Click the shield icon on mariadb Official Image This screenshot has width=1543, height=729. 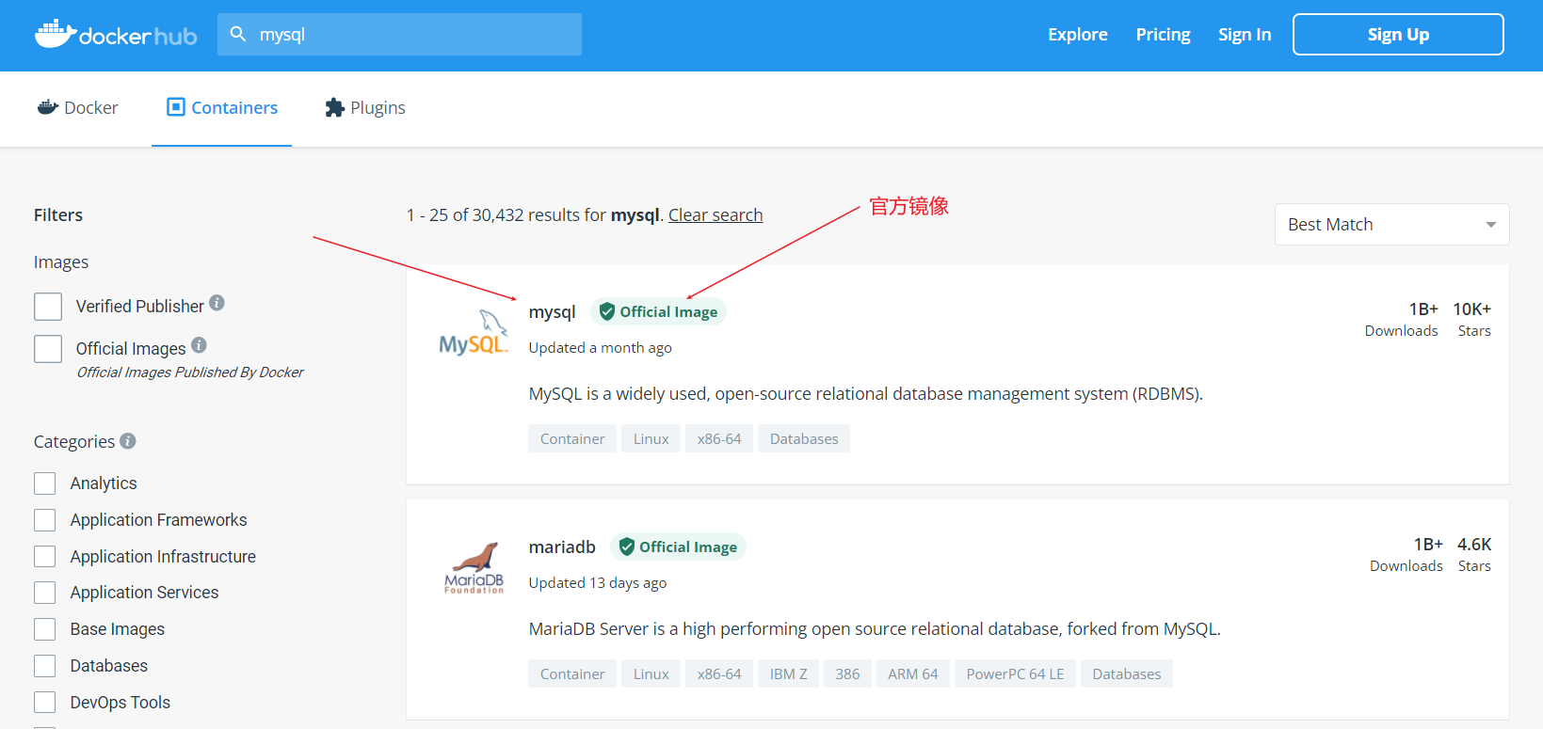627,547
